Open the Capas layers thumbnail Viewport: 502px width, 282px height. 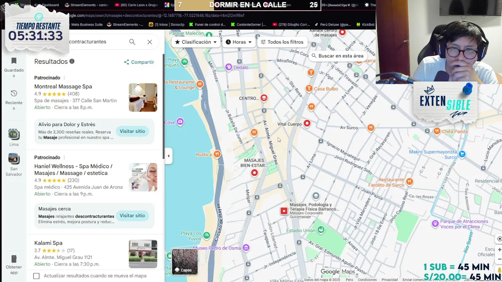[x=185, y=261]
